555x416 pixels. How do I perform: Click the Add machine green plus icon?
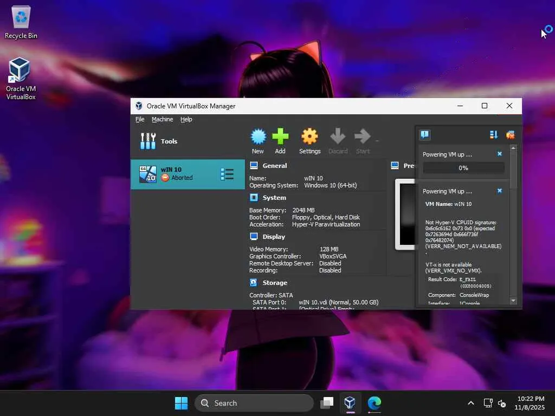point(280,136)
